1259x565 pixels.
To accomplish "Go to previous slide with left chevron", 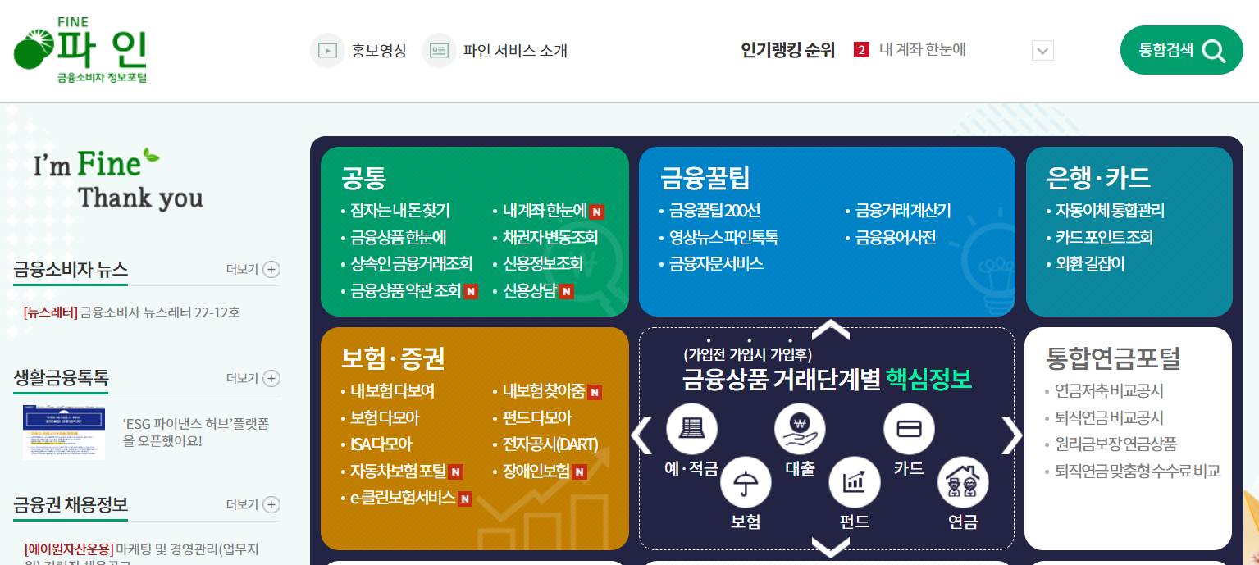I will point(641,435).
